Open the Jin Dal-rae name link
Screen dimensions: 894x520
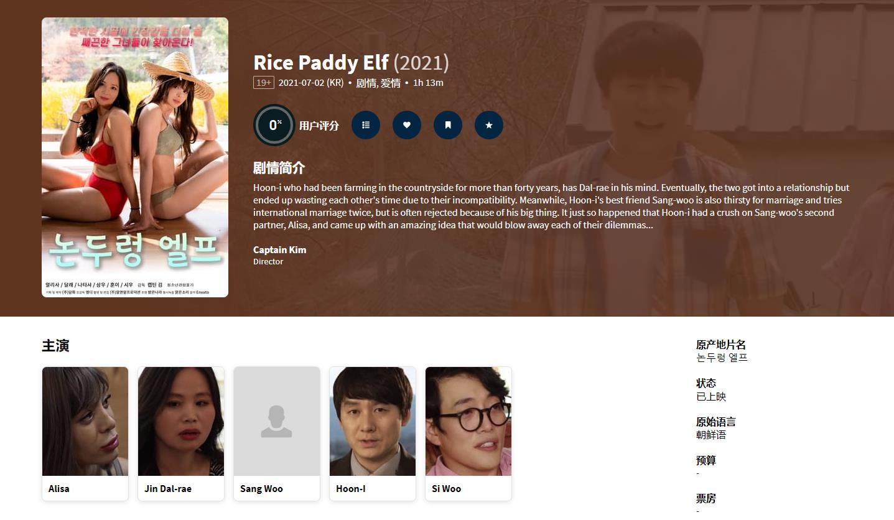click(x=168, y=489)
